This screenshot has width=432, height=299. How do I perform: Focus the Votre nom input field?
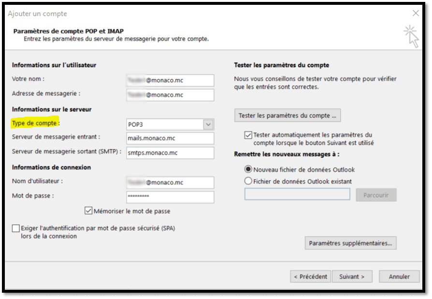[170, 81]
